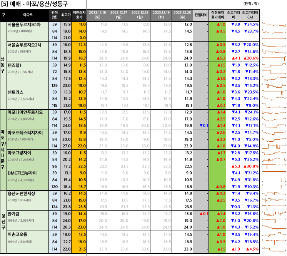Screen dimensions: 287x256
Task: Select the '129' area cell for 텐즈힐1
Action: 55,85
